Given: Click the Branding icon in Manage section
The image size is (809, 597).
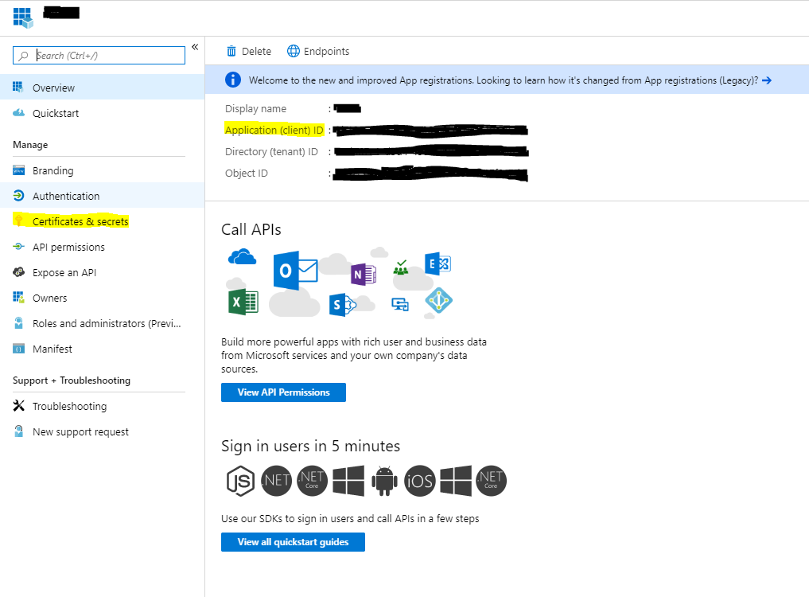Looking at the screenshot, I should pos(19,170).
